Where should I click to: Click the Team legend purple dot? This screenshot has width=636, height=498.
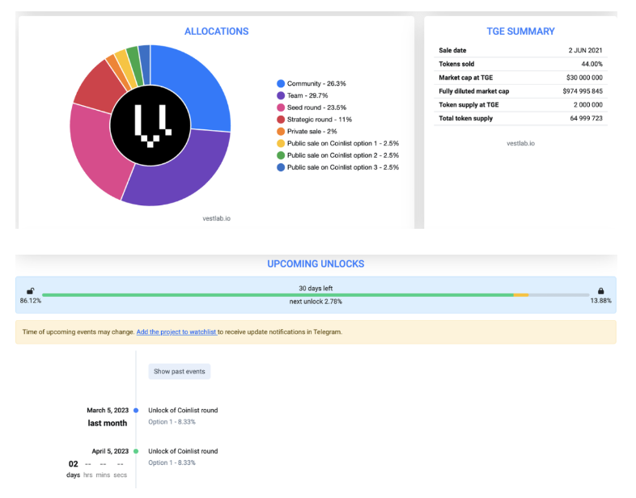[281, 95]
